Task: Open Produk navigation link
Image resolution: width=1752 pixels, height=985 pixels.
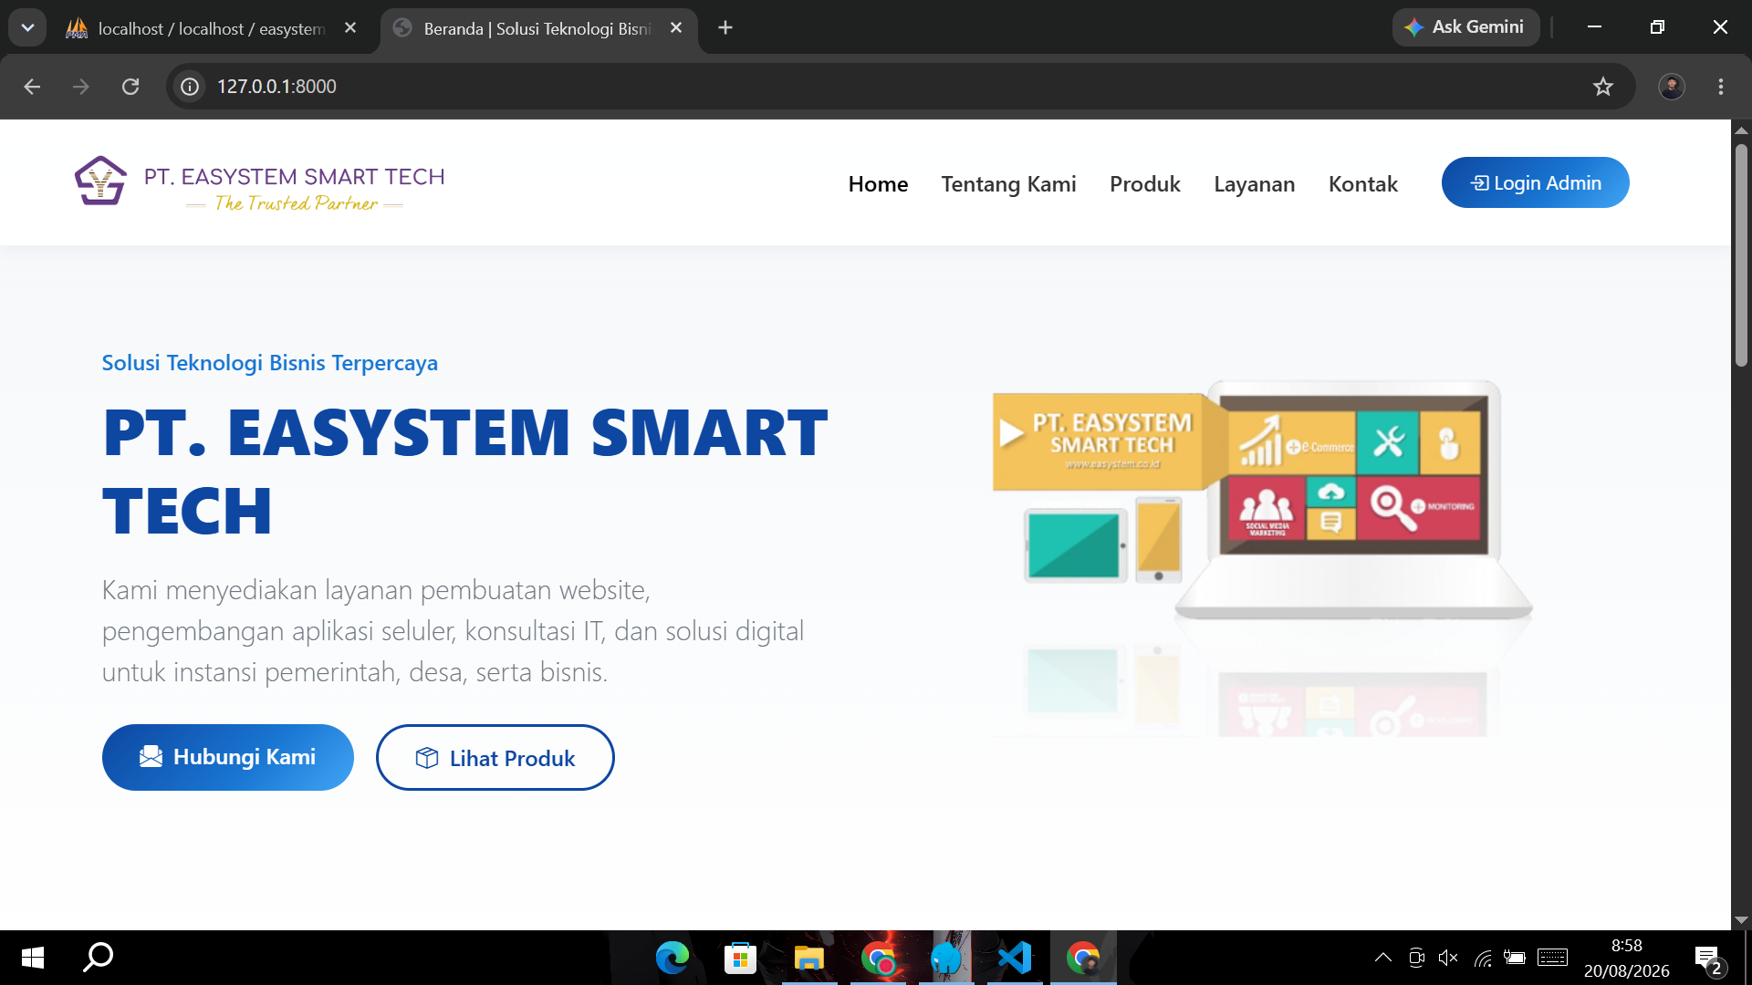Action: coord(1144,184)
